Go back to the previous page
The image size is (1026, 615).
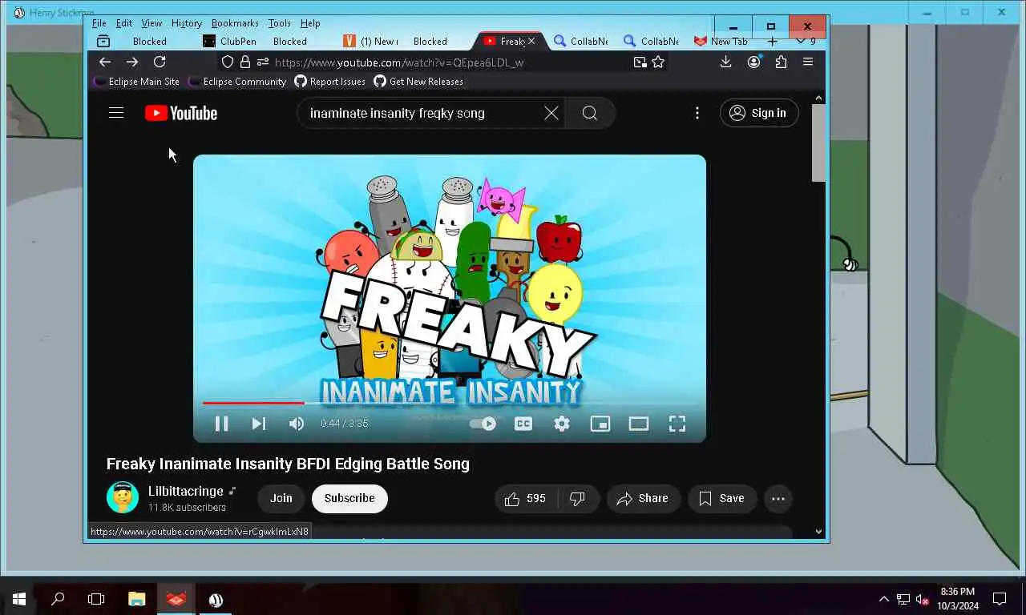coord(105,62)
